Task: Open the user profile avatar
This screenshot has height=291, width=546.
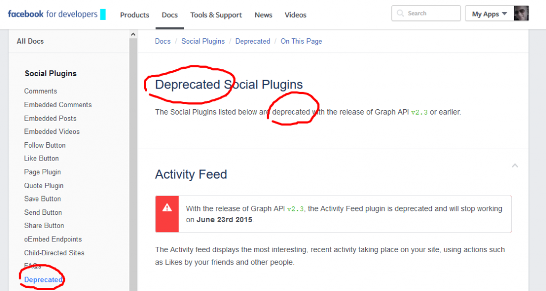Action: coord(521,13)
